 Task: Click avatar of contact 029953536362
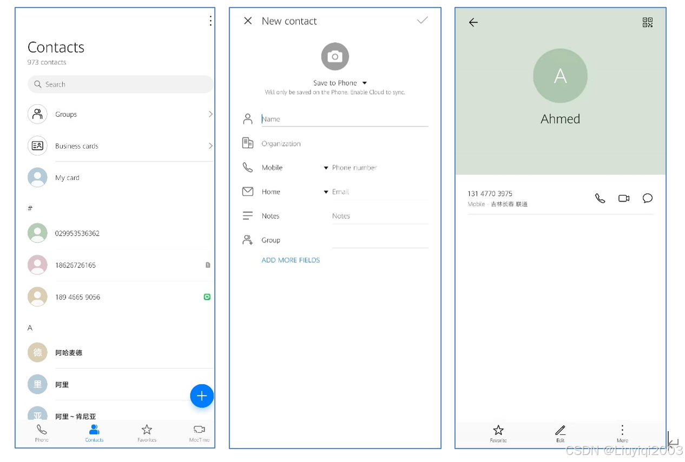(x=37, y=233)
